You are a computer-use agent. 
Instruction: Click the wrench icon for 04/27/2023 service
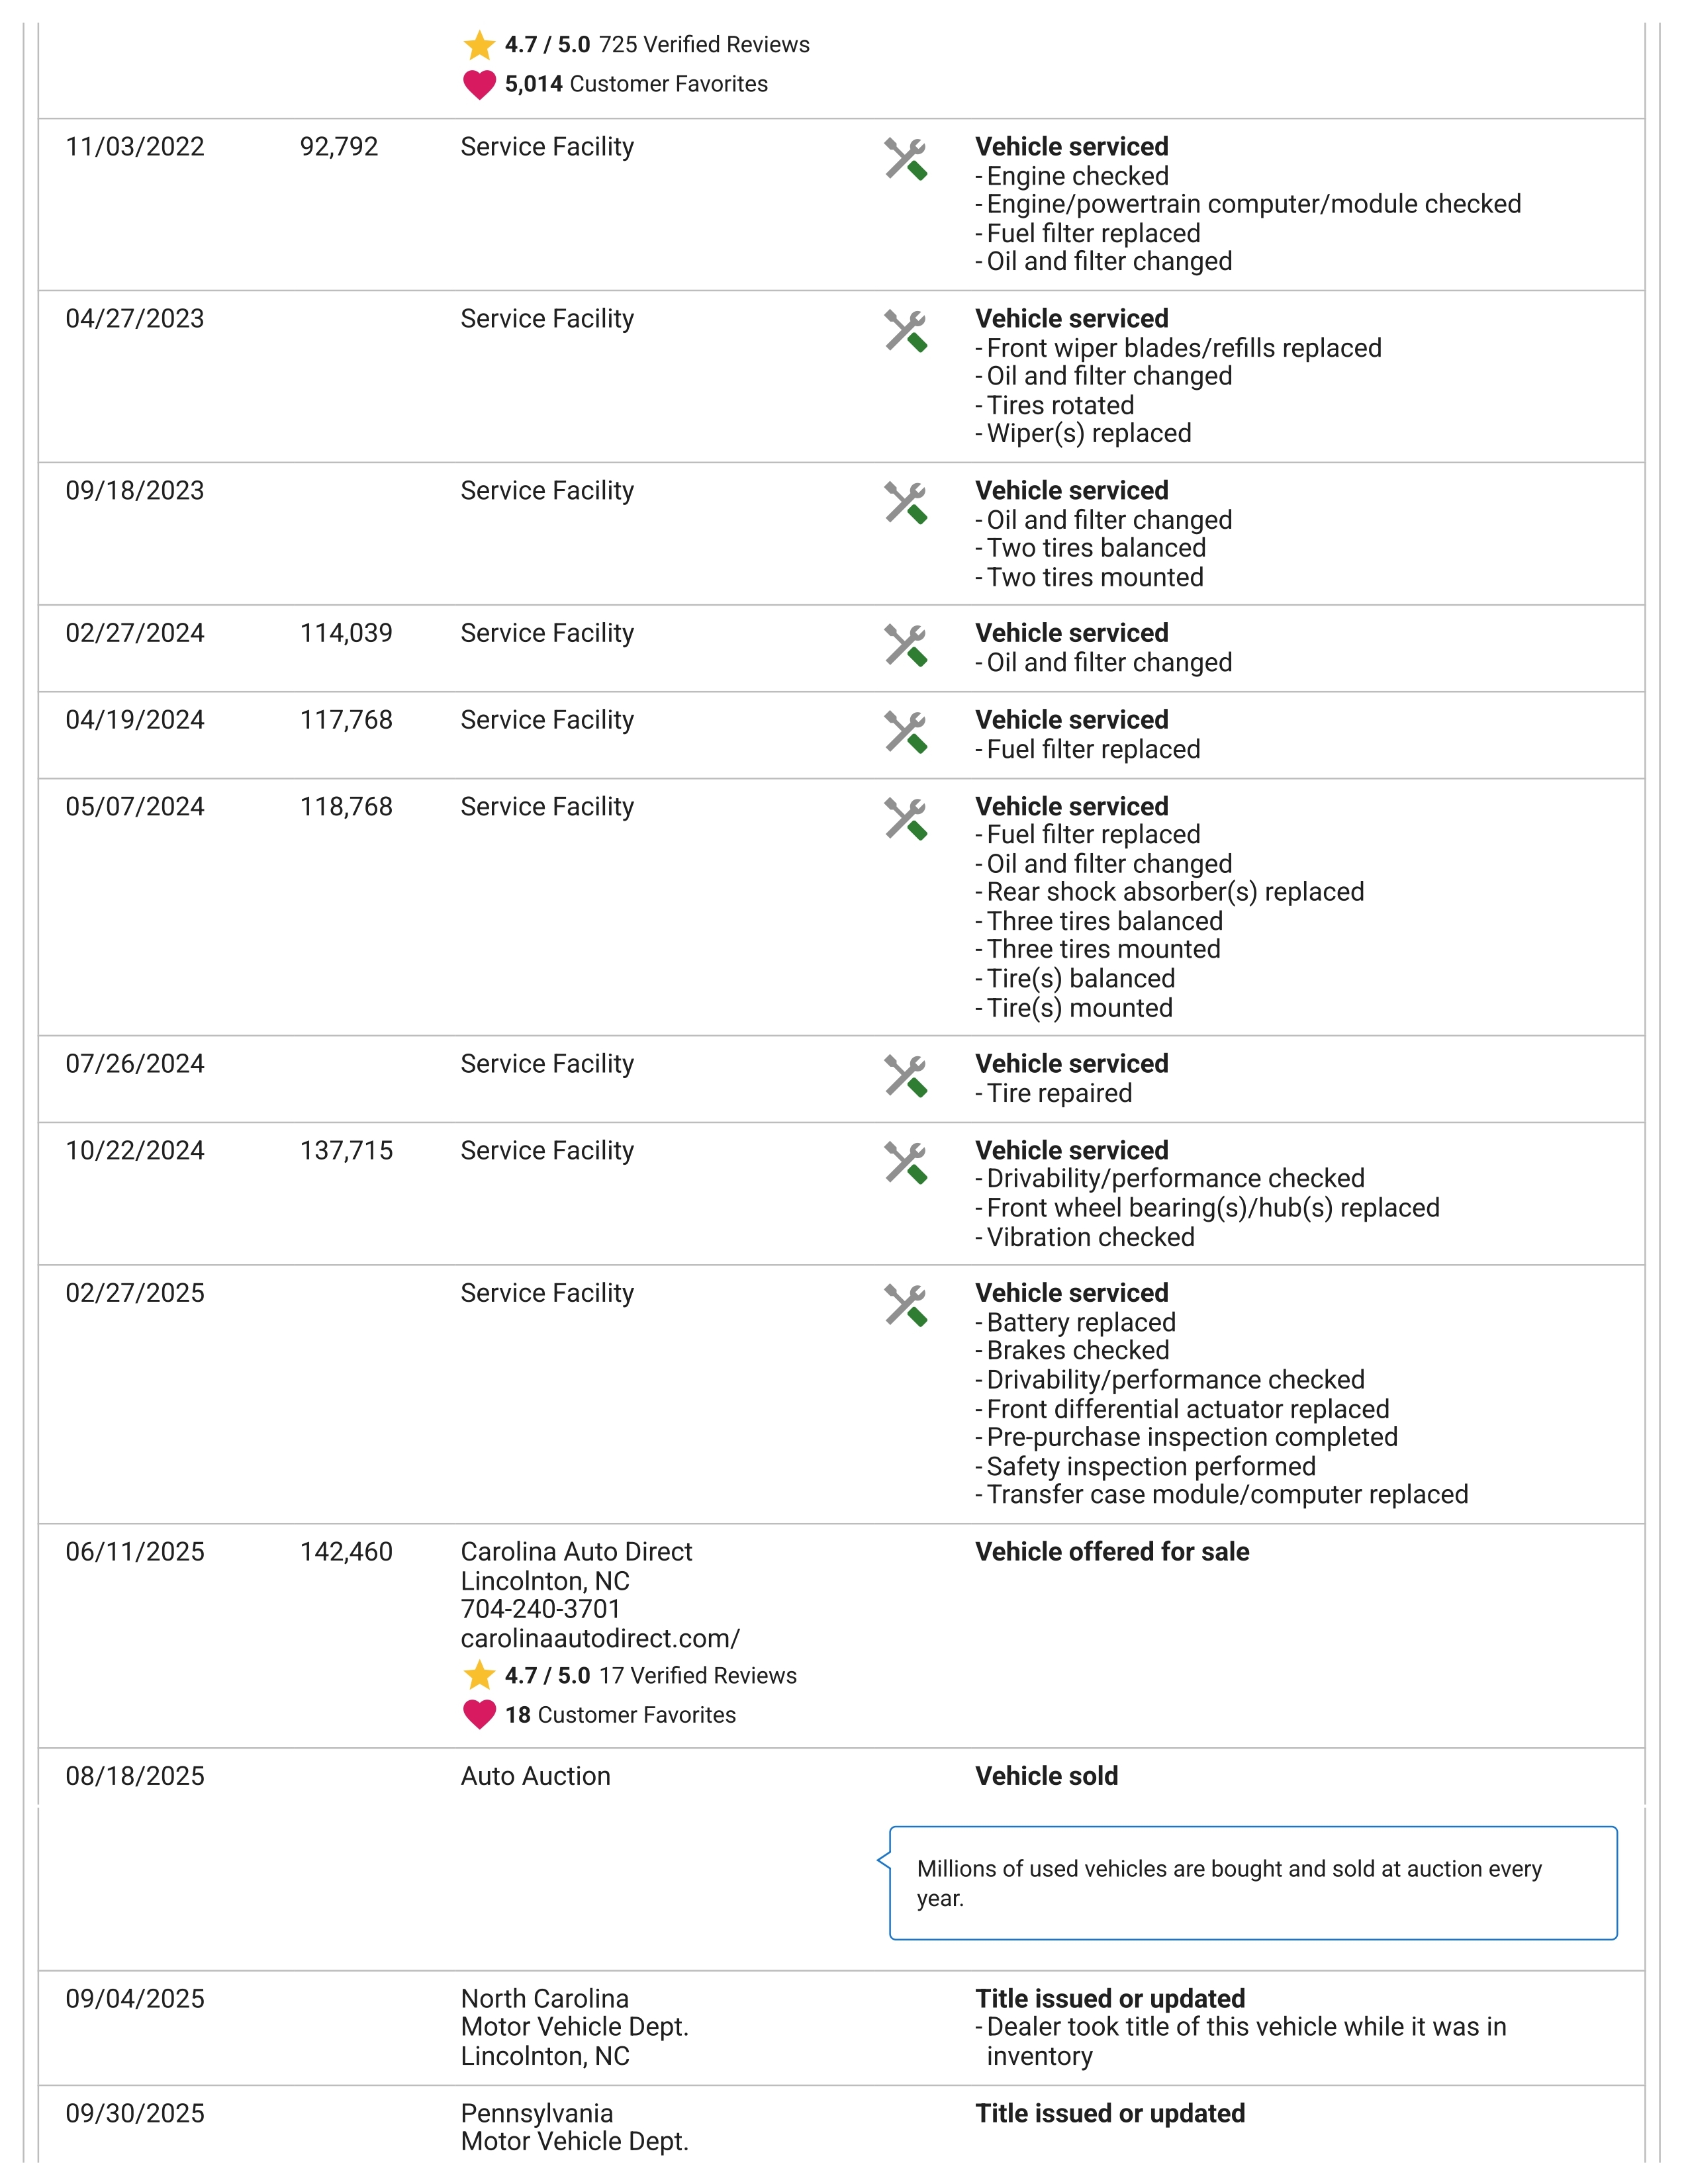[x=906, y=331]
